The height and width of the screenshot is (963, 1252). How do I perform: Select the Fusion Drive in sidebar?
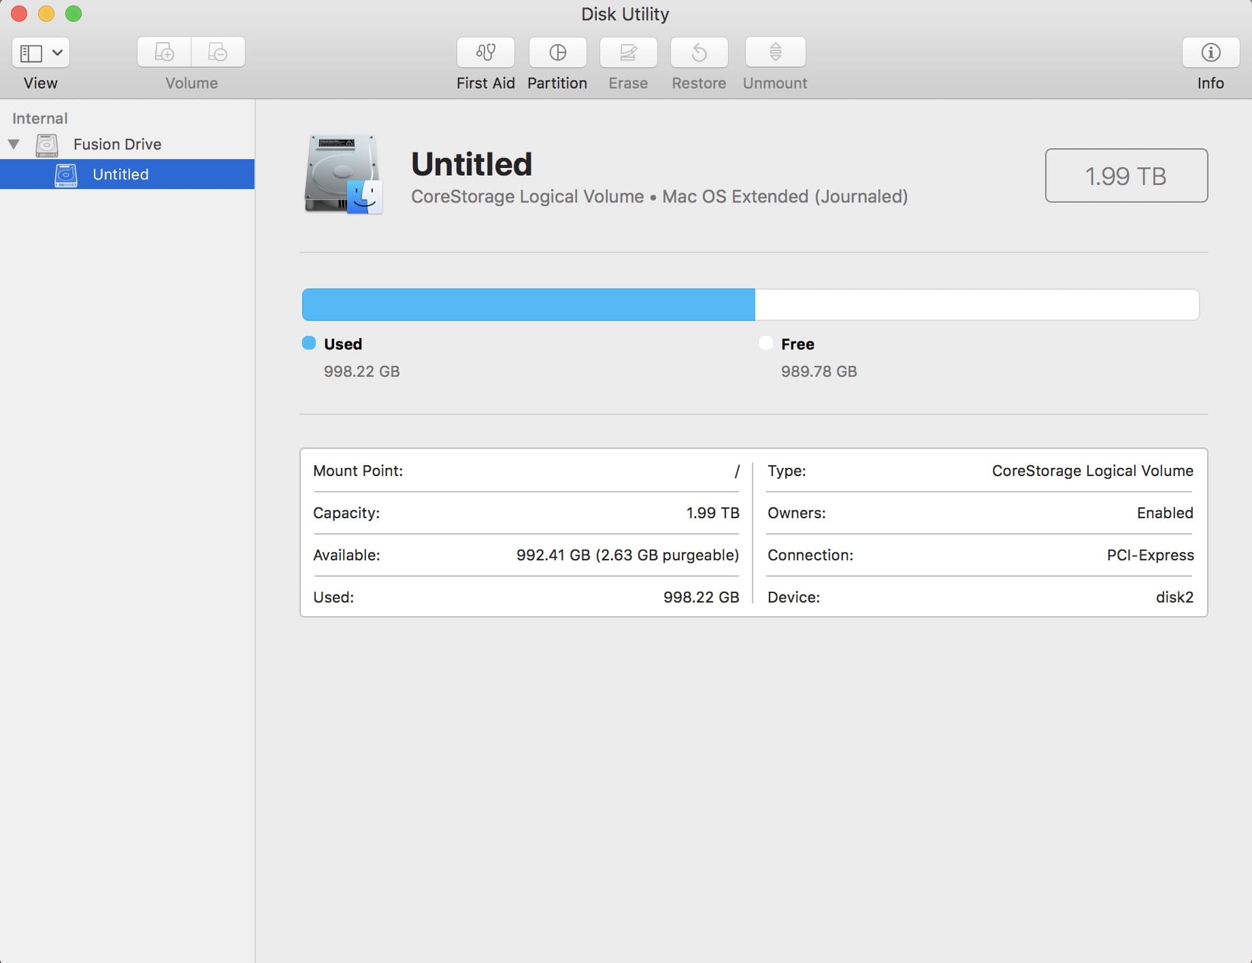[x=117, y=144]
